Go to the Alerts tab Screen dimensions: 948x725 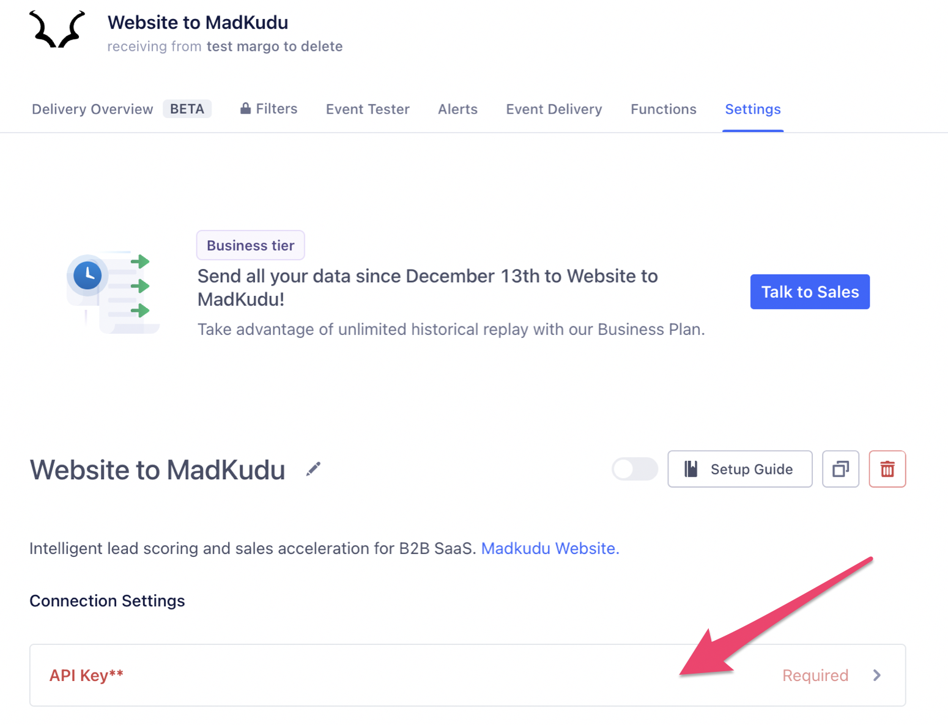pyautogui.click(x=457, y=109)
